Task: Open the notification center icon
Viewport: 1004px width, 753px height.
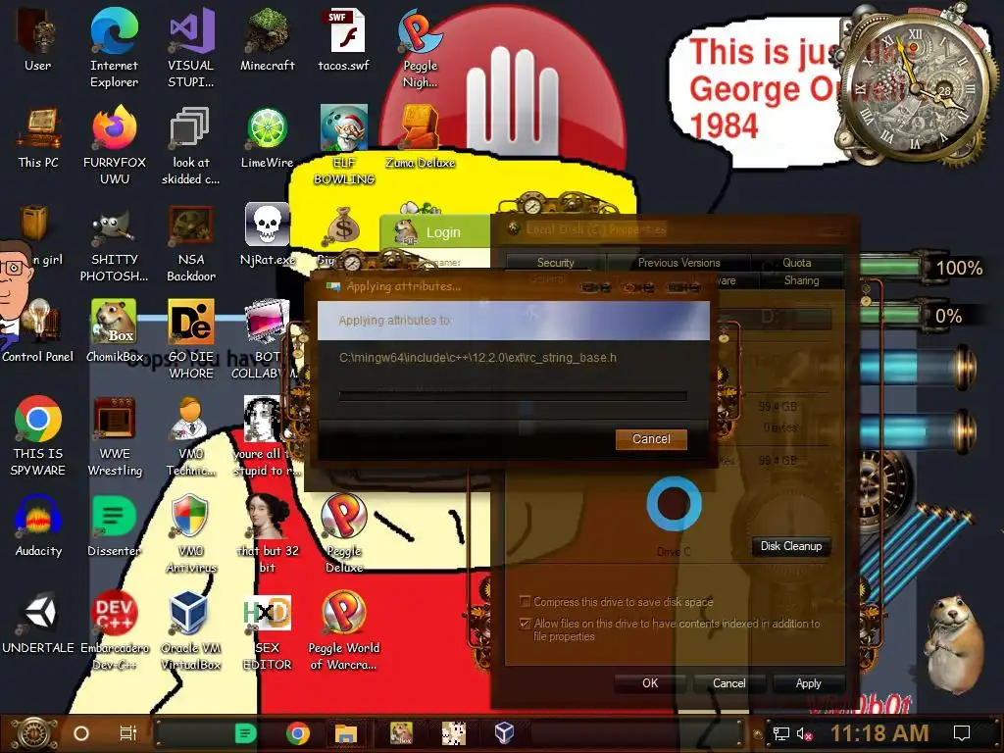Action: click(962, 733)
